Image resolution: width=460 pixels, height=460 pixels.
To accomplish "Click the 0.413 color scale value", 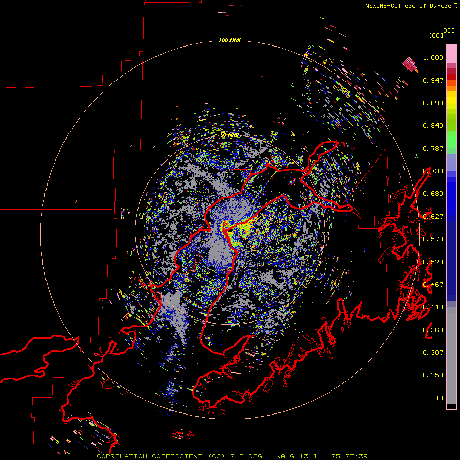I will tap(433, 307).
